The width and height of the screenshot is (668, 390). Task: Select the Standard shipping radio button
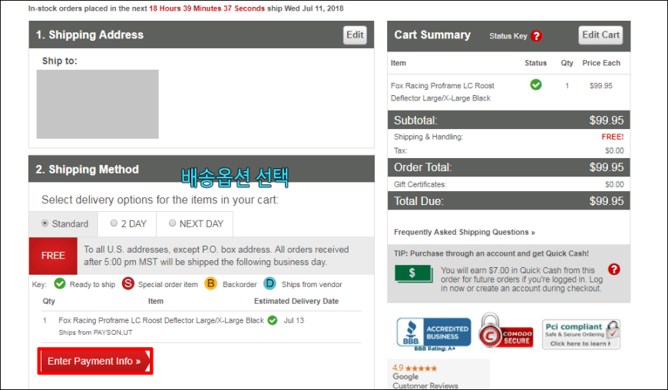click(45, 223)
